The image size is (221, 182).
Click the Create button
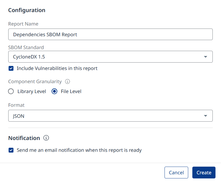[x=204, y=172]
